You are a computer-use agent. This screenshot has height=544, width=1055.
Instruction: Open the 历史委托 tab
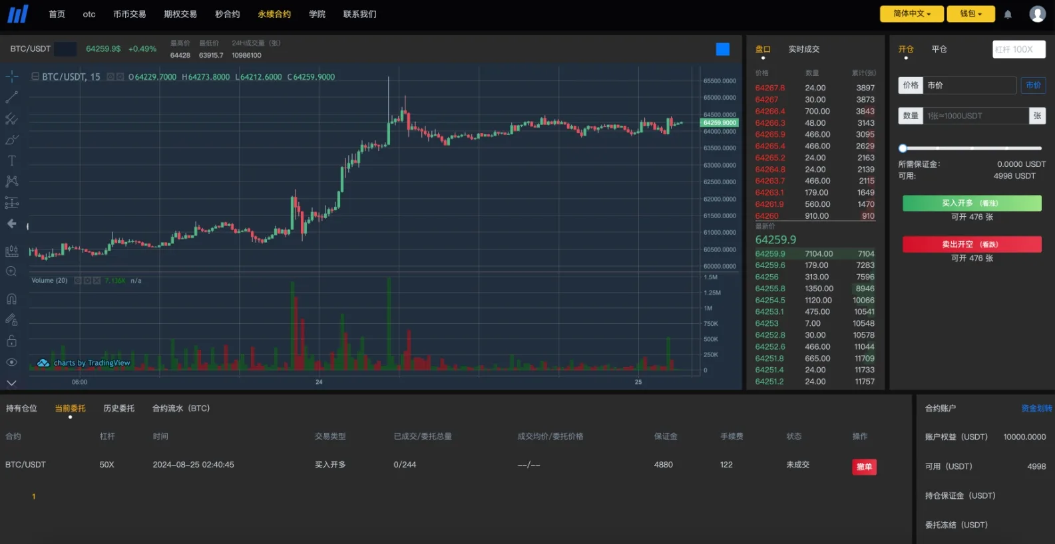click(x=118, y=408)
